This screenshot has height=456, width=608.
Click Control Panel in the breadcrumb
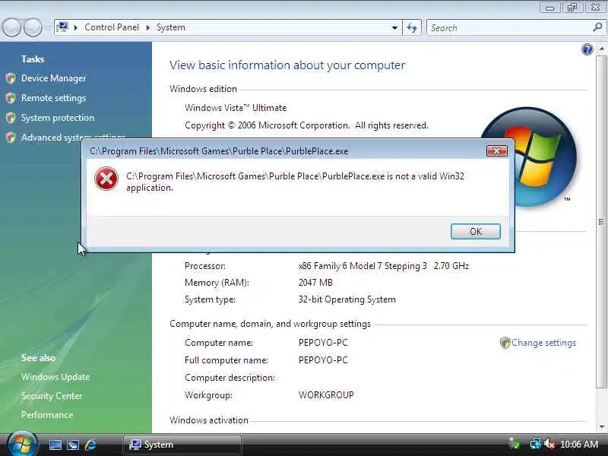[111, 27]
